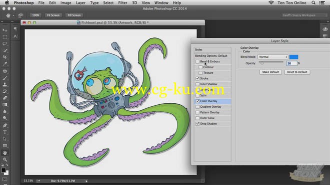Screen dimensions: 330x185
Task: Open the File menu
Action: coord(41,2)
